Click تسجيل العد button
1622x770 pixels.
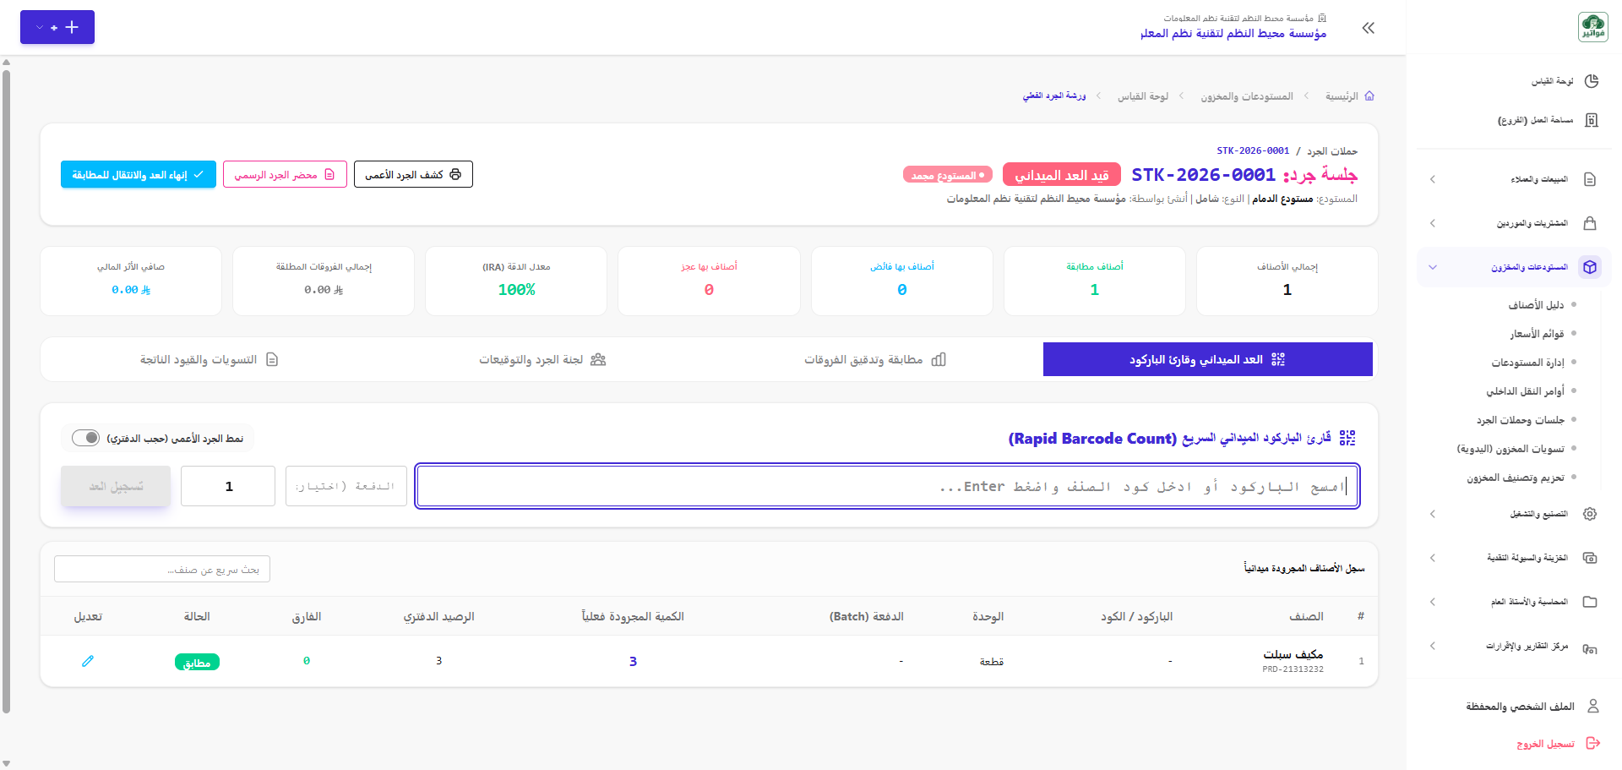pos(116,486)
